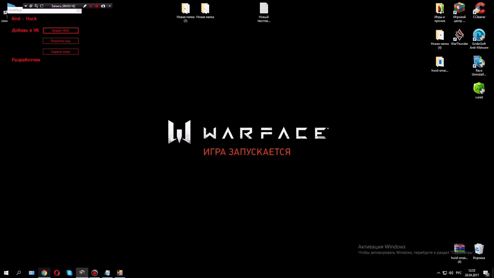The width and height of the screenshot is (494, 278).
Task: Pause the recording with the red pause button
Action: click(x=91, y=6)
